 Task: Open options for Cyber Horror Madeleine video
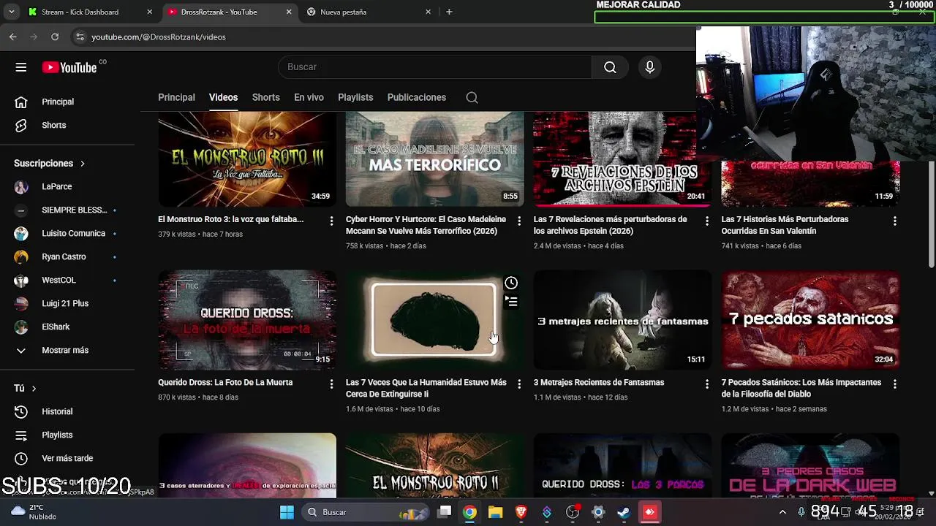click(x=519, y=221)
